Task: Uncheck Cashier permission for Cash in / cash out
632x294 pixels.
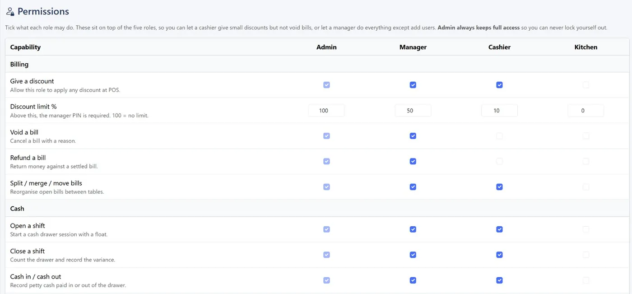Action: click(499, 280)
